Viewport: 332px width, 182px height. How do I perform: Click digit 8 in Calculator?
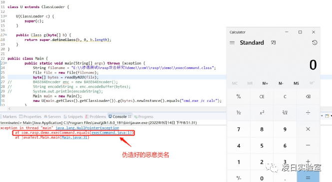coord(262,129)
